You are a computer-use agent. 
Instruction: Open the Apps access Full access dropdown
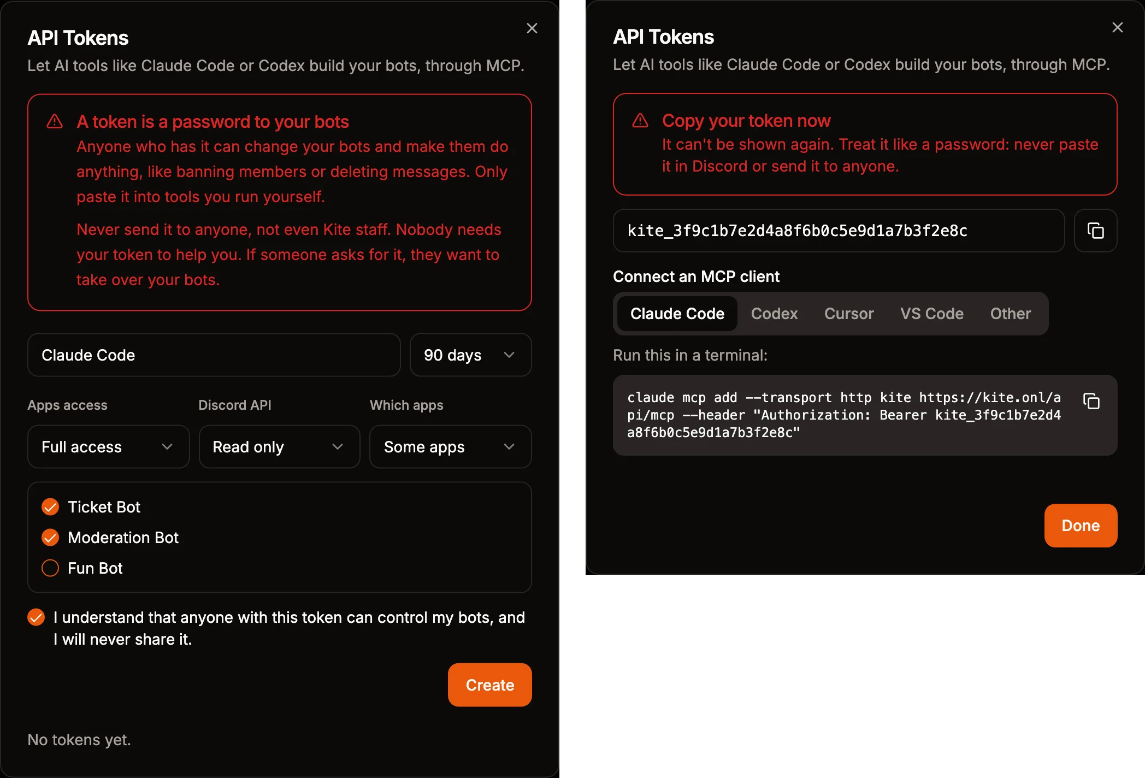click(x=108, y=447)
